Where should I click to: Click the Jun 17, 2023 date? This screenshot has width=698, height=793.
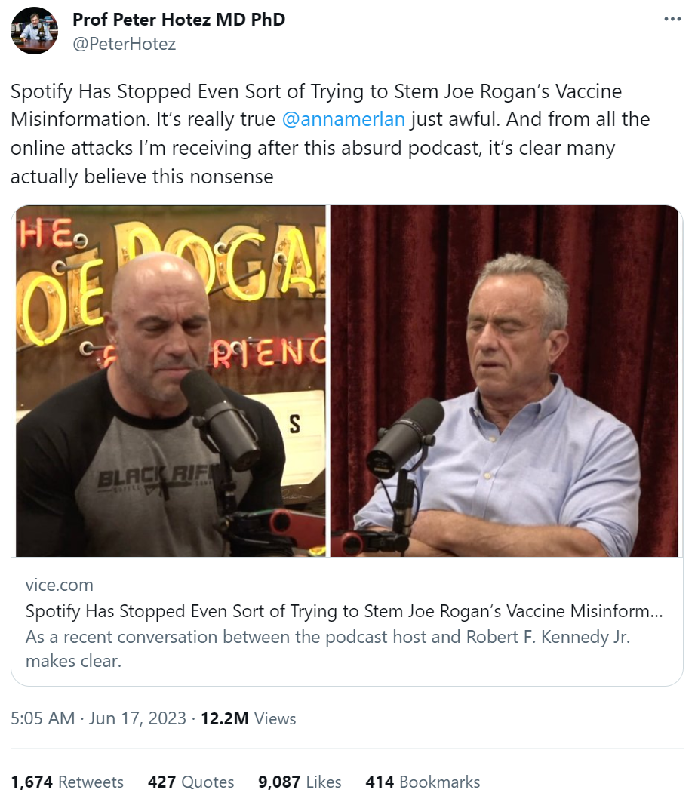pos(137,718)
